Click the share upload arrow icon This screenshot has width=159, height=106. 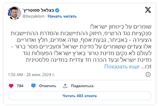(65, 86)
